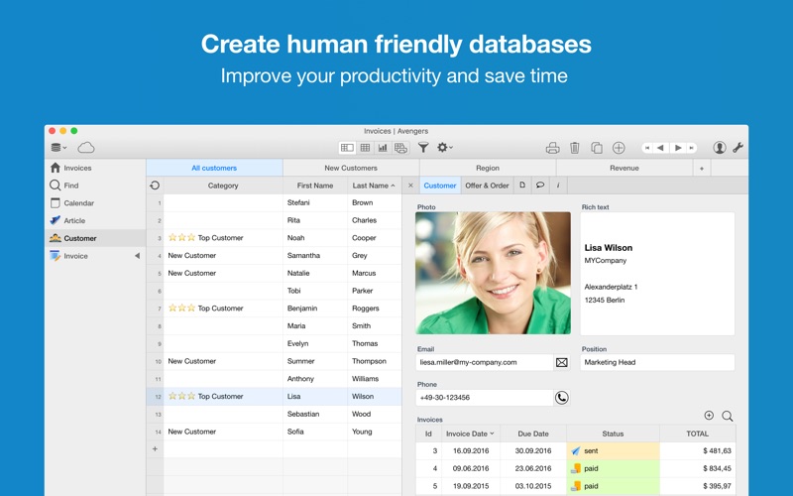Sort invoices by TOTAL header
Viewport: 793px width, 496px height.
click(698, 434)
